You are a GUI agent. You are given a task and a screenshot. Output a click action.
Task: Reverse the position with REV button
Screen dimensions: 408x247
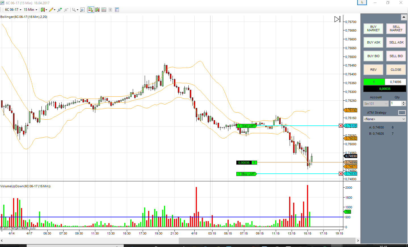pos(373,70)
